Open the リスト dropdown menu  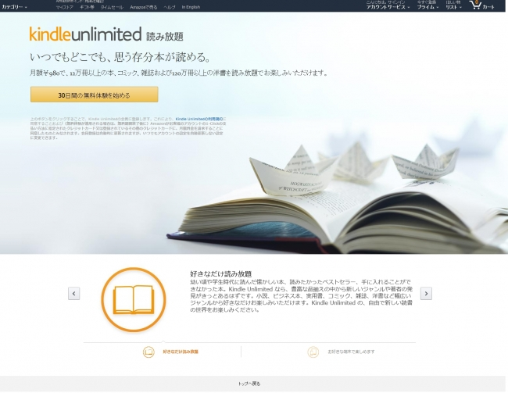point(453,6)
